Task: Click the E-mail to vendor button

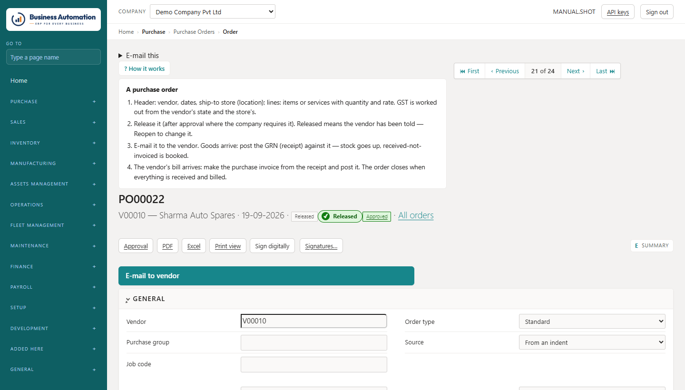Action: (266, 276)
